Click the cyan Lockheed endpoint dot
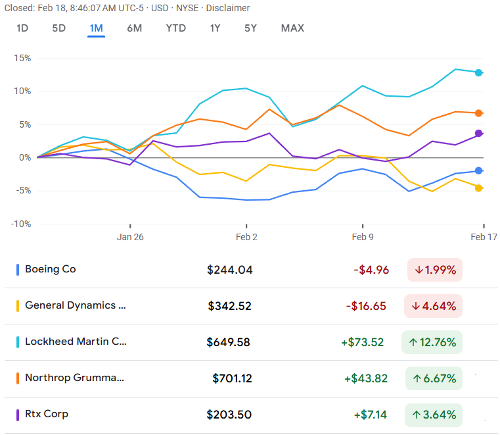This screenshot has height=435, width=500. pos(478,73)
